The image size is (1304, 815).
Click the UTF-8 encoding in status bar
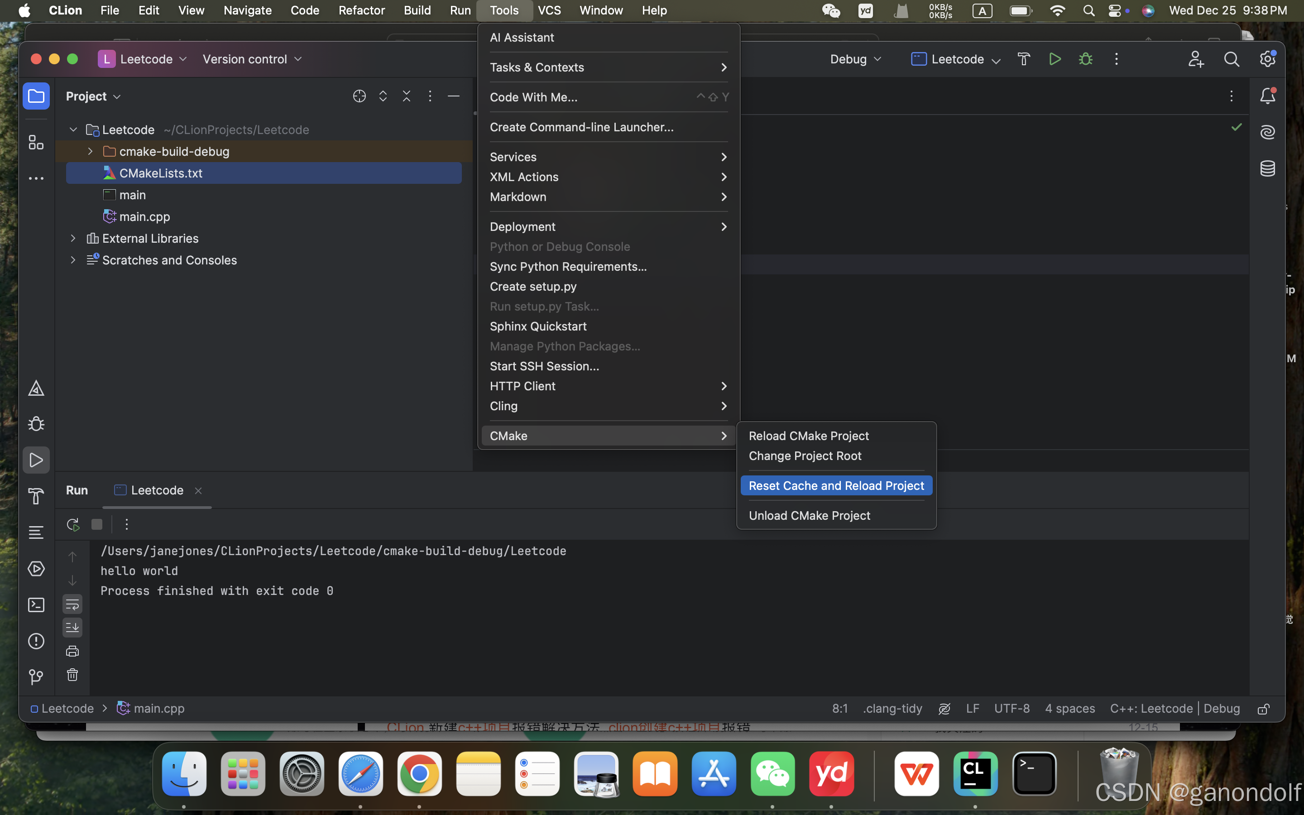pyautogui.click(x=1012, y=708)
